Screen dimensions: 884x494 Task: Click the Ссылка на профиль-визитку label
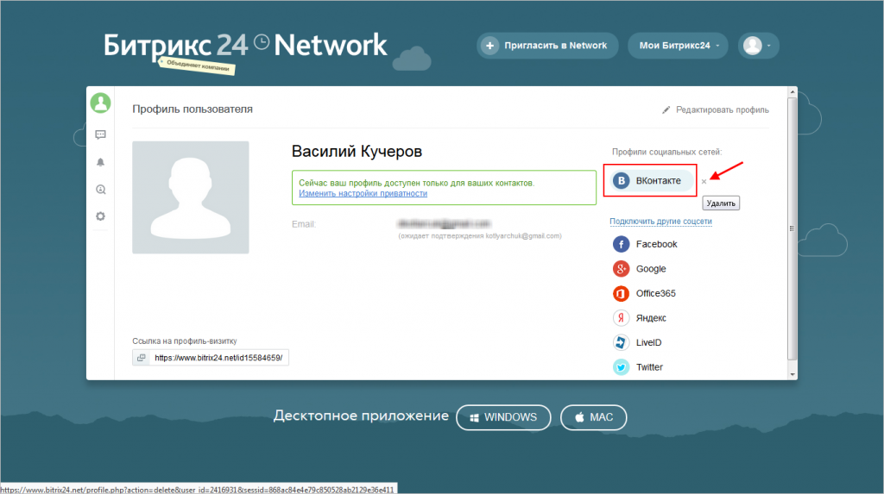[185, 341]
